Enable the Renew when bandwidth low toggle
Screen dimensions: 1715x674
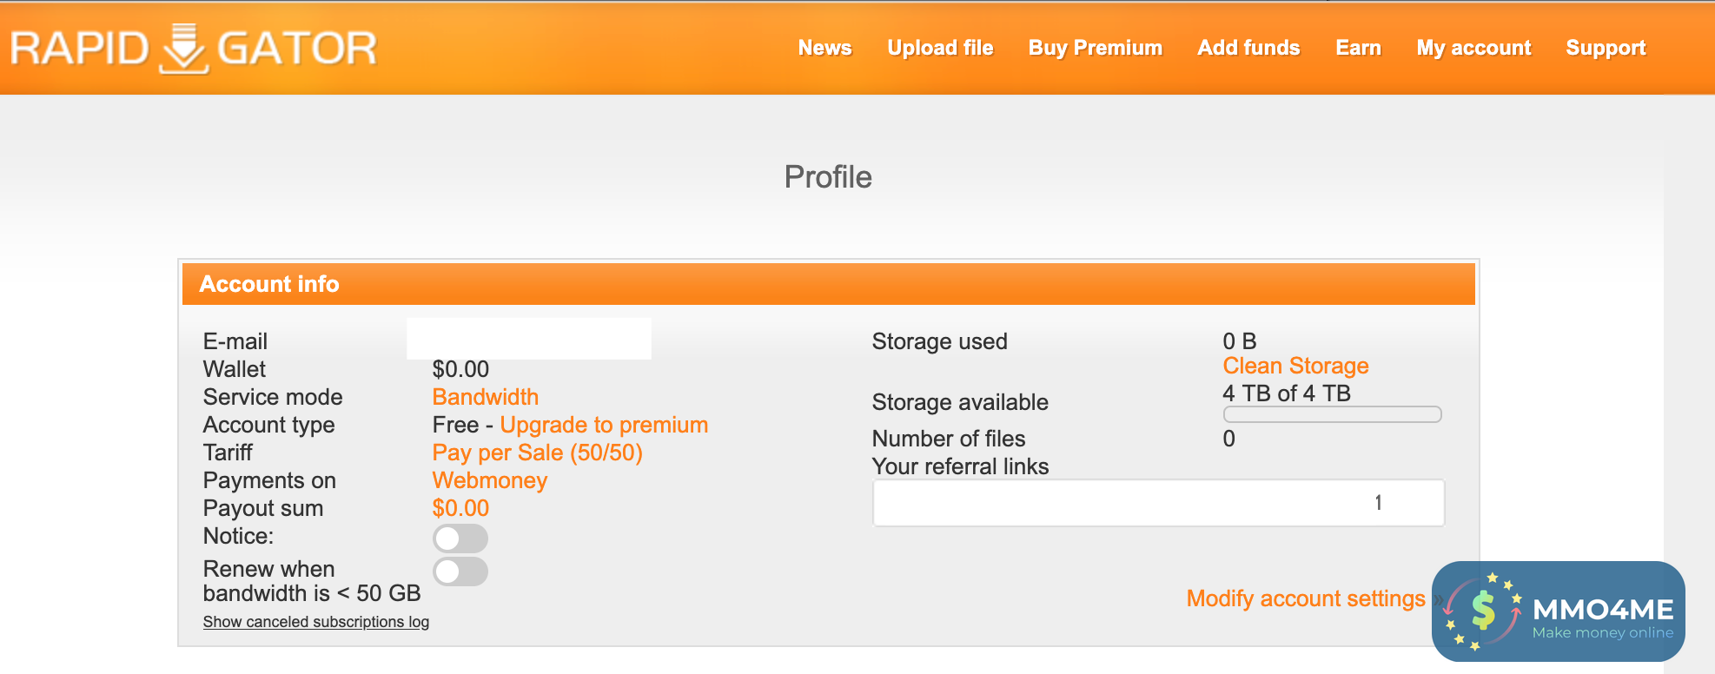pyautogui.click(x=460, y=572)
